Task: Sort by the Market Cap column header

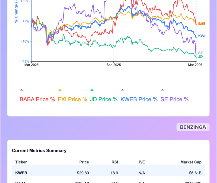Action: tap(191, 162)
